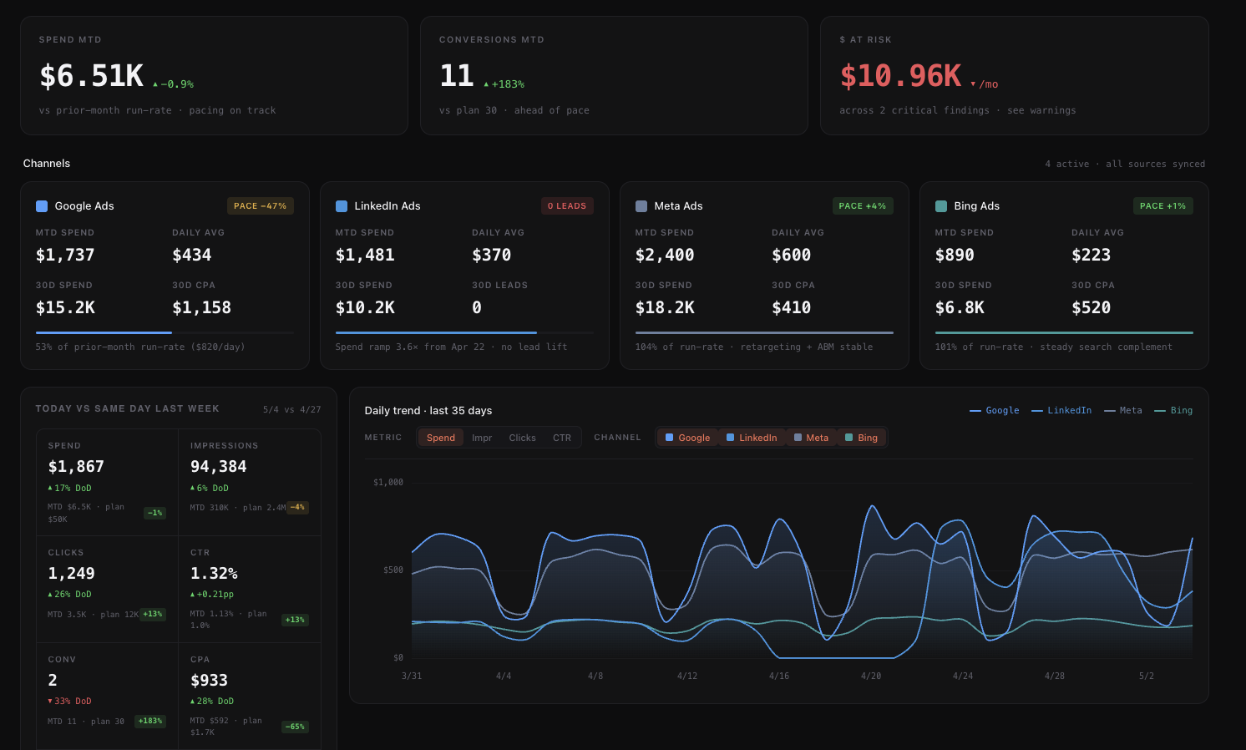Switch metric to Clicks
This screenshot has height=750, width=1246.
[522, 438]
